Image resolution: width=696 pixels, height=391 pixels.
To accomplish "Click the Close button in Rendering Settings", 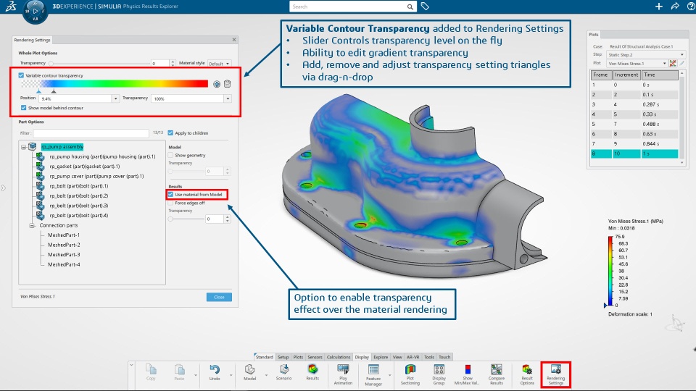I will [x=219, y=297].
